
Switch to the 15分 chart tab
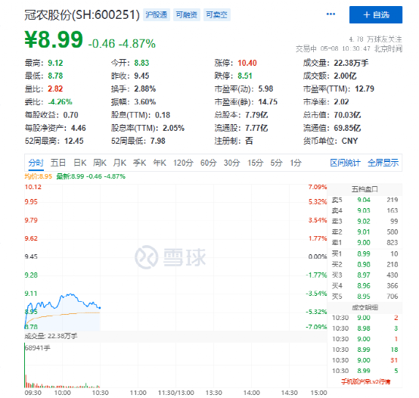[x=255, y=163]
